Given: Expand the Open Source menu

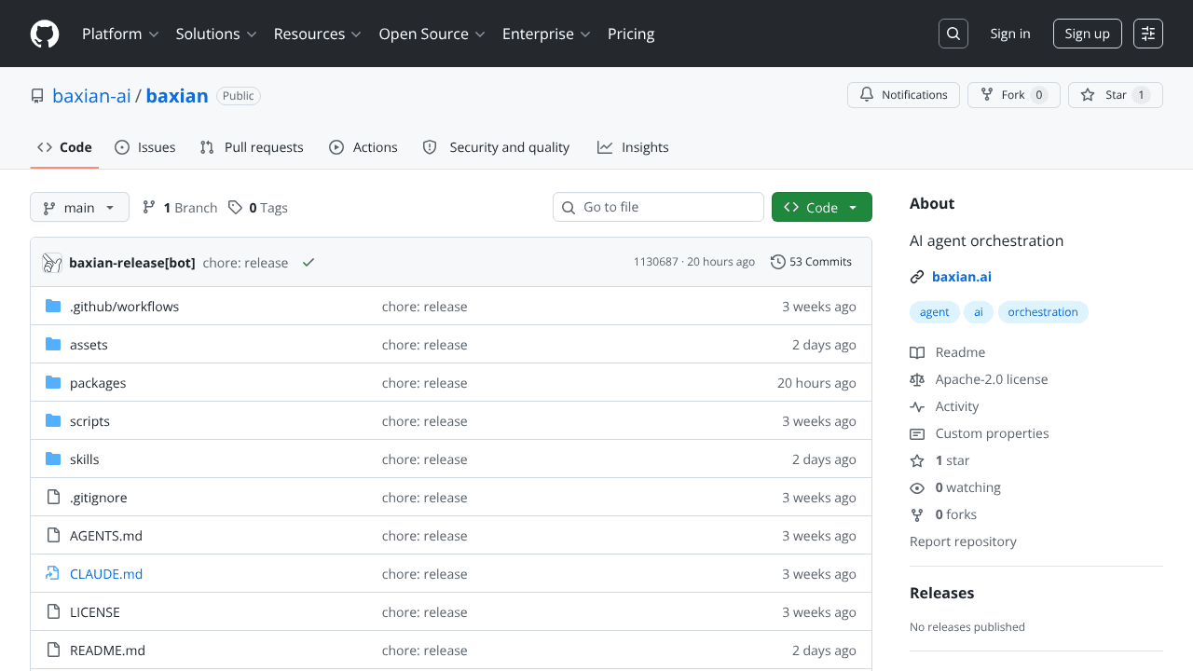Looking at the screenshot, I should (x=432, y=34).
